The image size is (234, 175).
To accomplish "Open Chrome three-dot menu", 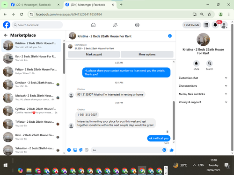I will [x=229, y=14].
